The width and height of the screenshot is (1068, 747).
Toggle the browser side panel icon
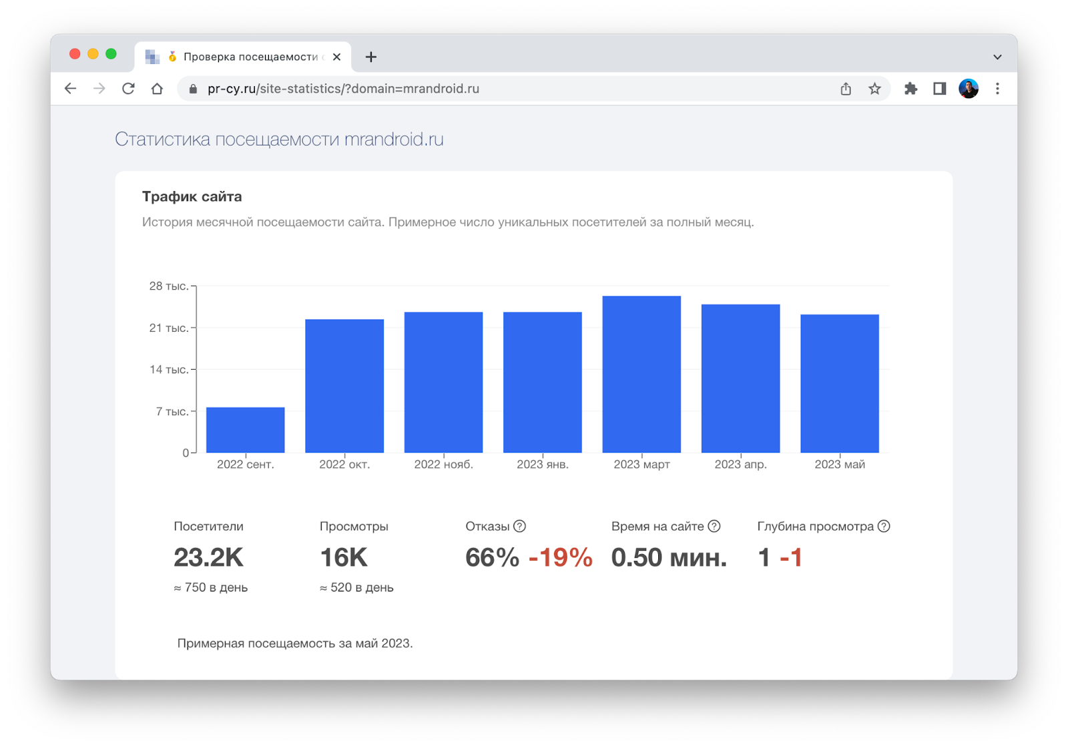pyautogui.click(x=939, y=89)
